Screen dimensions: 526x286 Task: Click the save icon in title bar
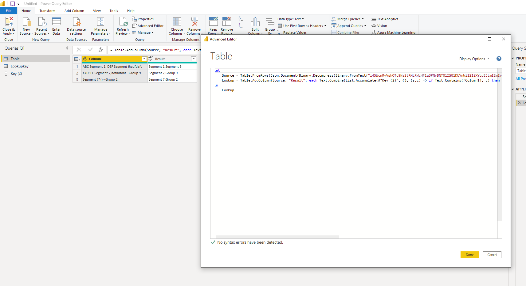pyautogui.click(x=13, y=4)
